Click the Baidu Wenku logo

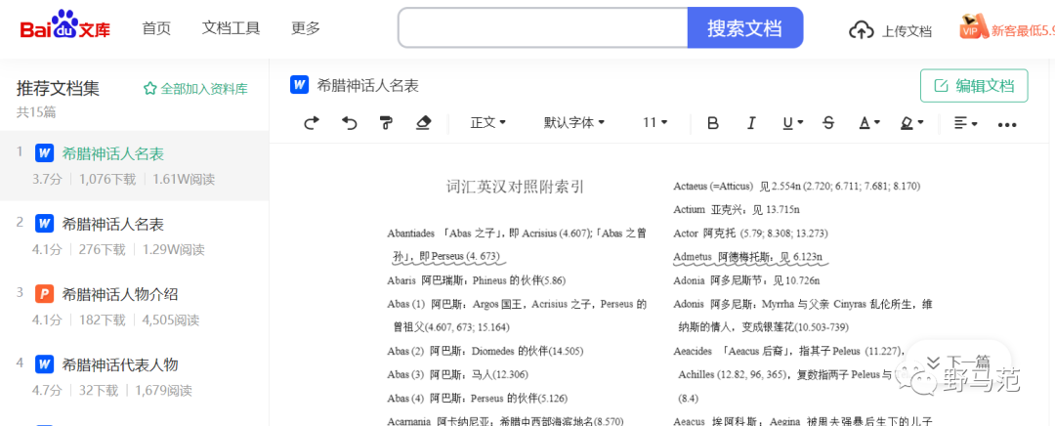pyautogui.click(x=64, y=27)
